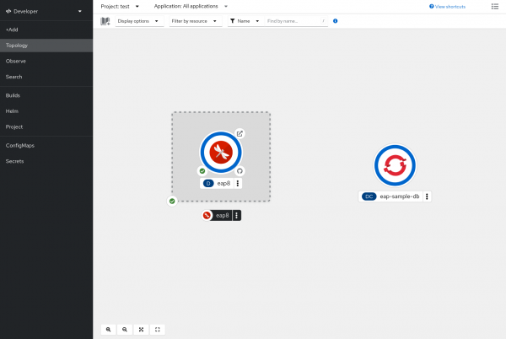Open URL of eap8 deployment
The image size is (506, 339).
[240, 133]
